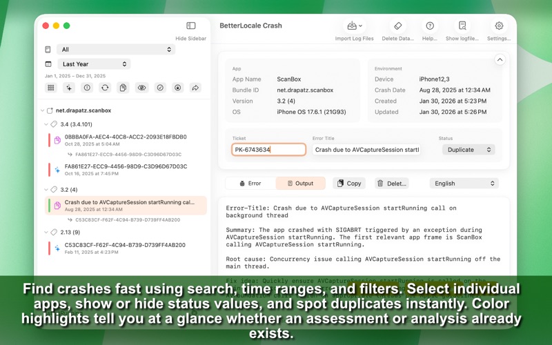Screen dimensions: 552x345
Task: Click in the Error Title field
Action: pos(366,150)
